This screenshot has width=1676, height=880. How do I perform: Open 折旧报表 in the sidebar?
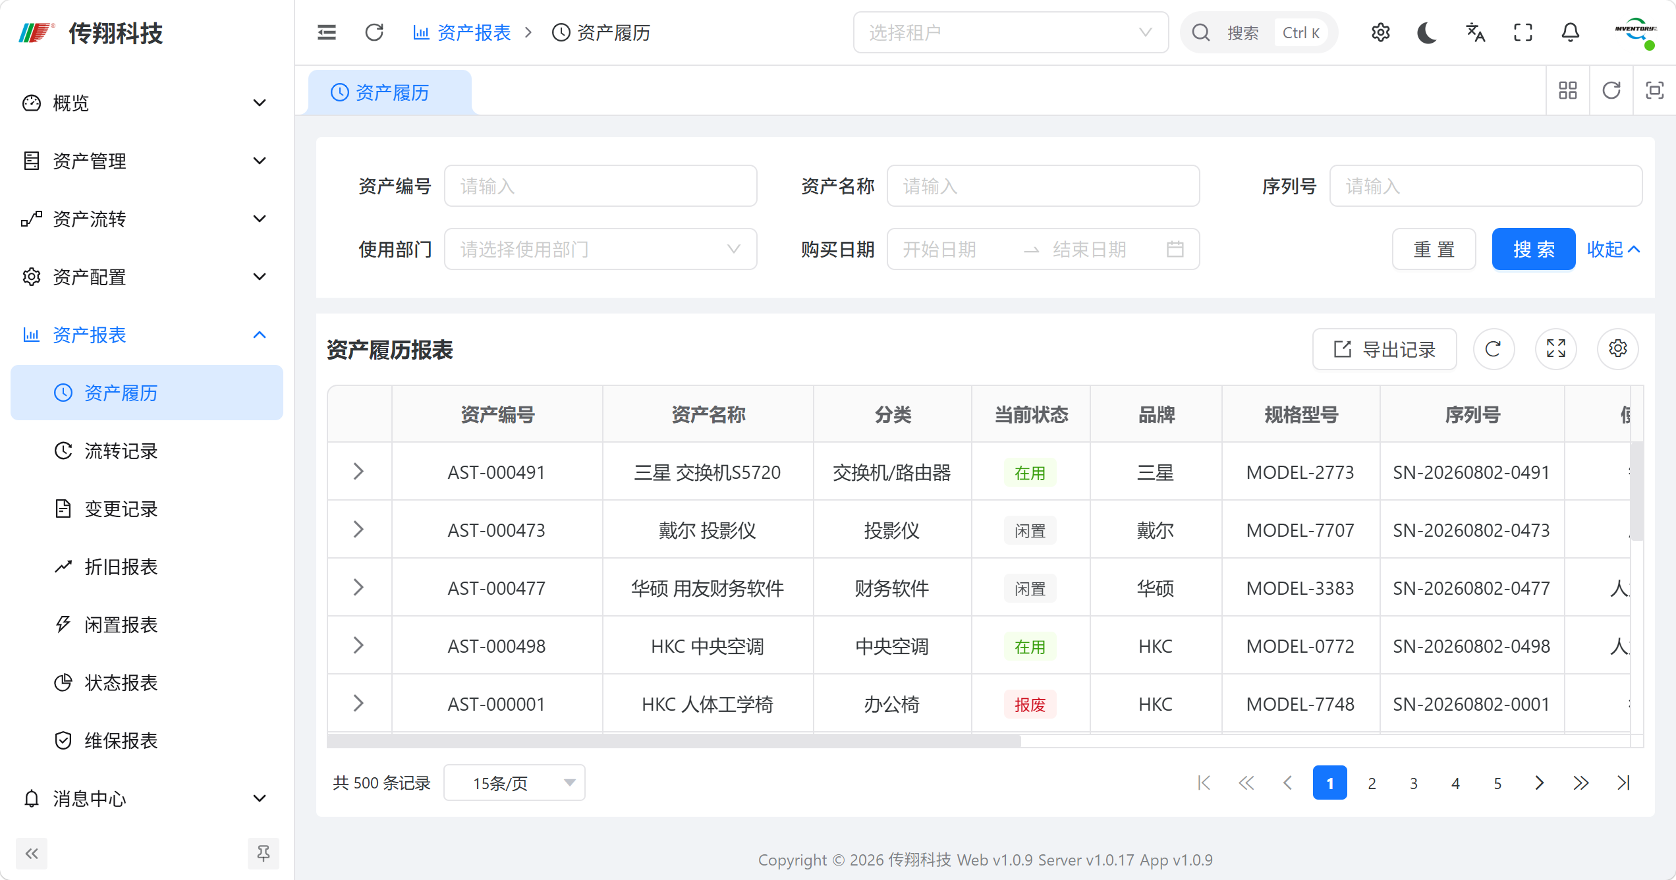pos(146,566)
